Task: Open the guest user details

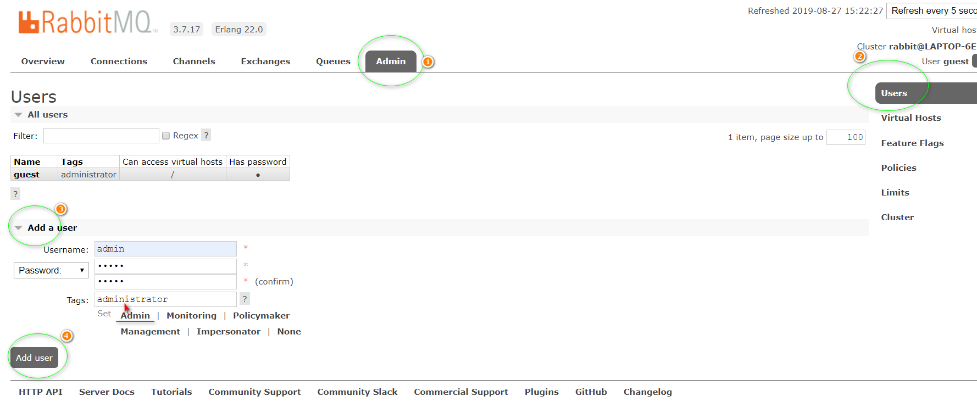Action: click(26, 175)
